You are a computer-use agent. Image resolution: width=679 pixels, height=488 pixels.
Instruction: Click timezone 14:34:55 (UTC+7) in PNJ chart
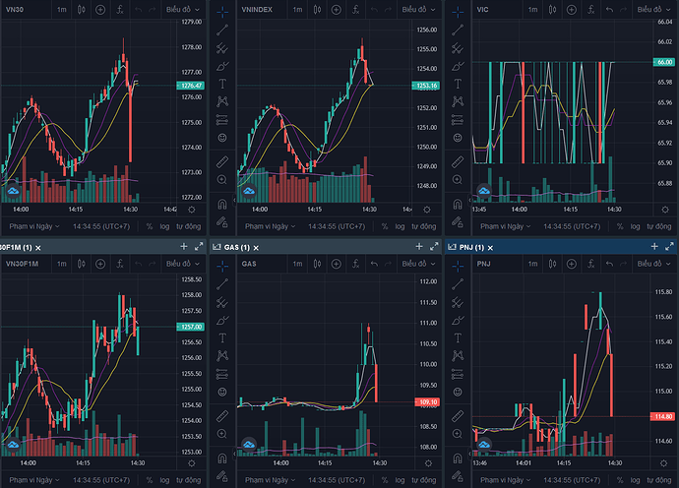(572, 480)
